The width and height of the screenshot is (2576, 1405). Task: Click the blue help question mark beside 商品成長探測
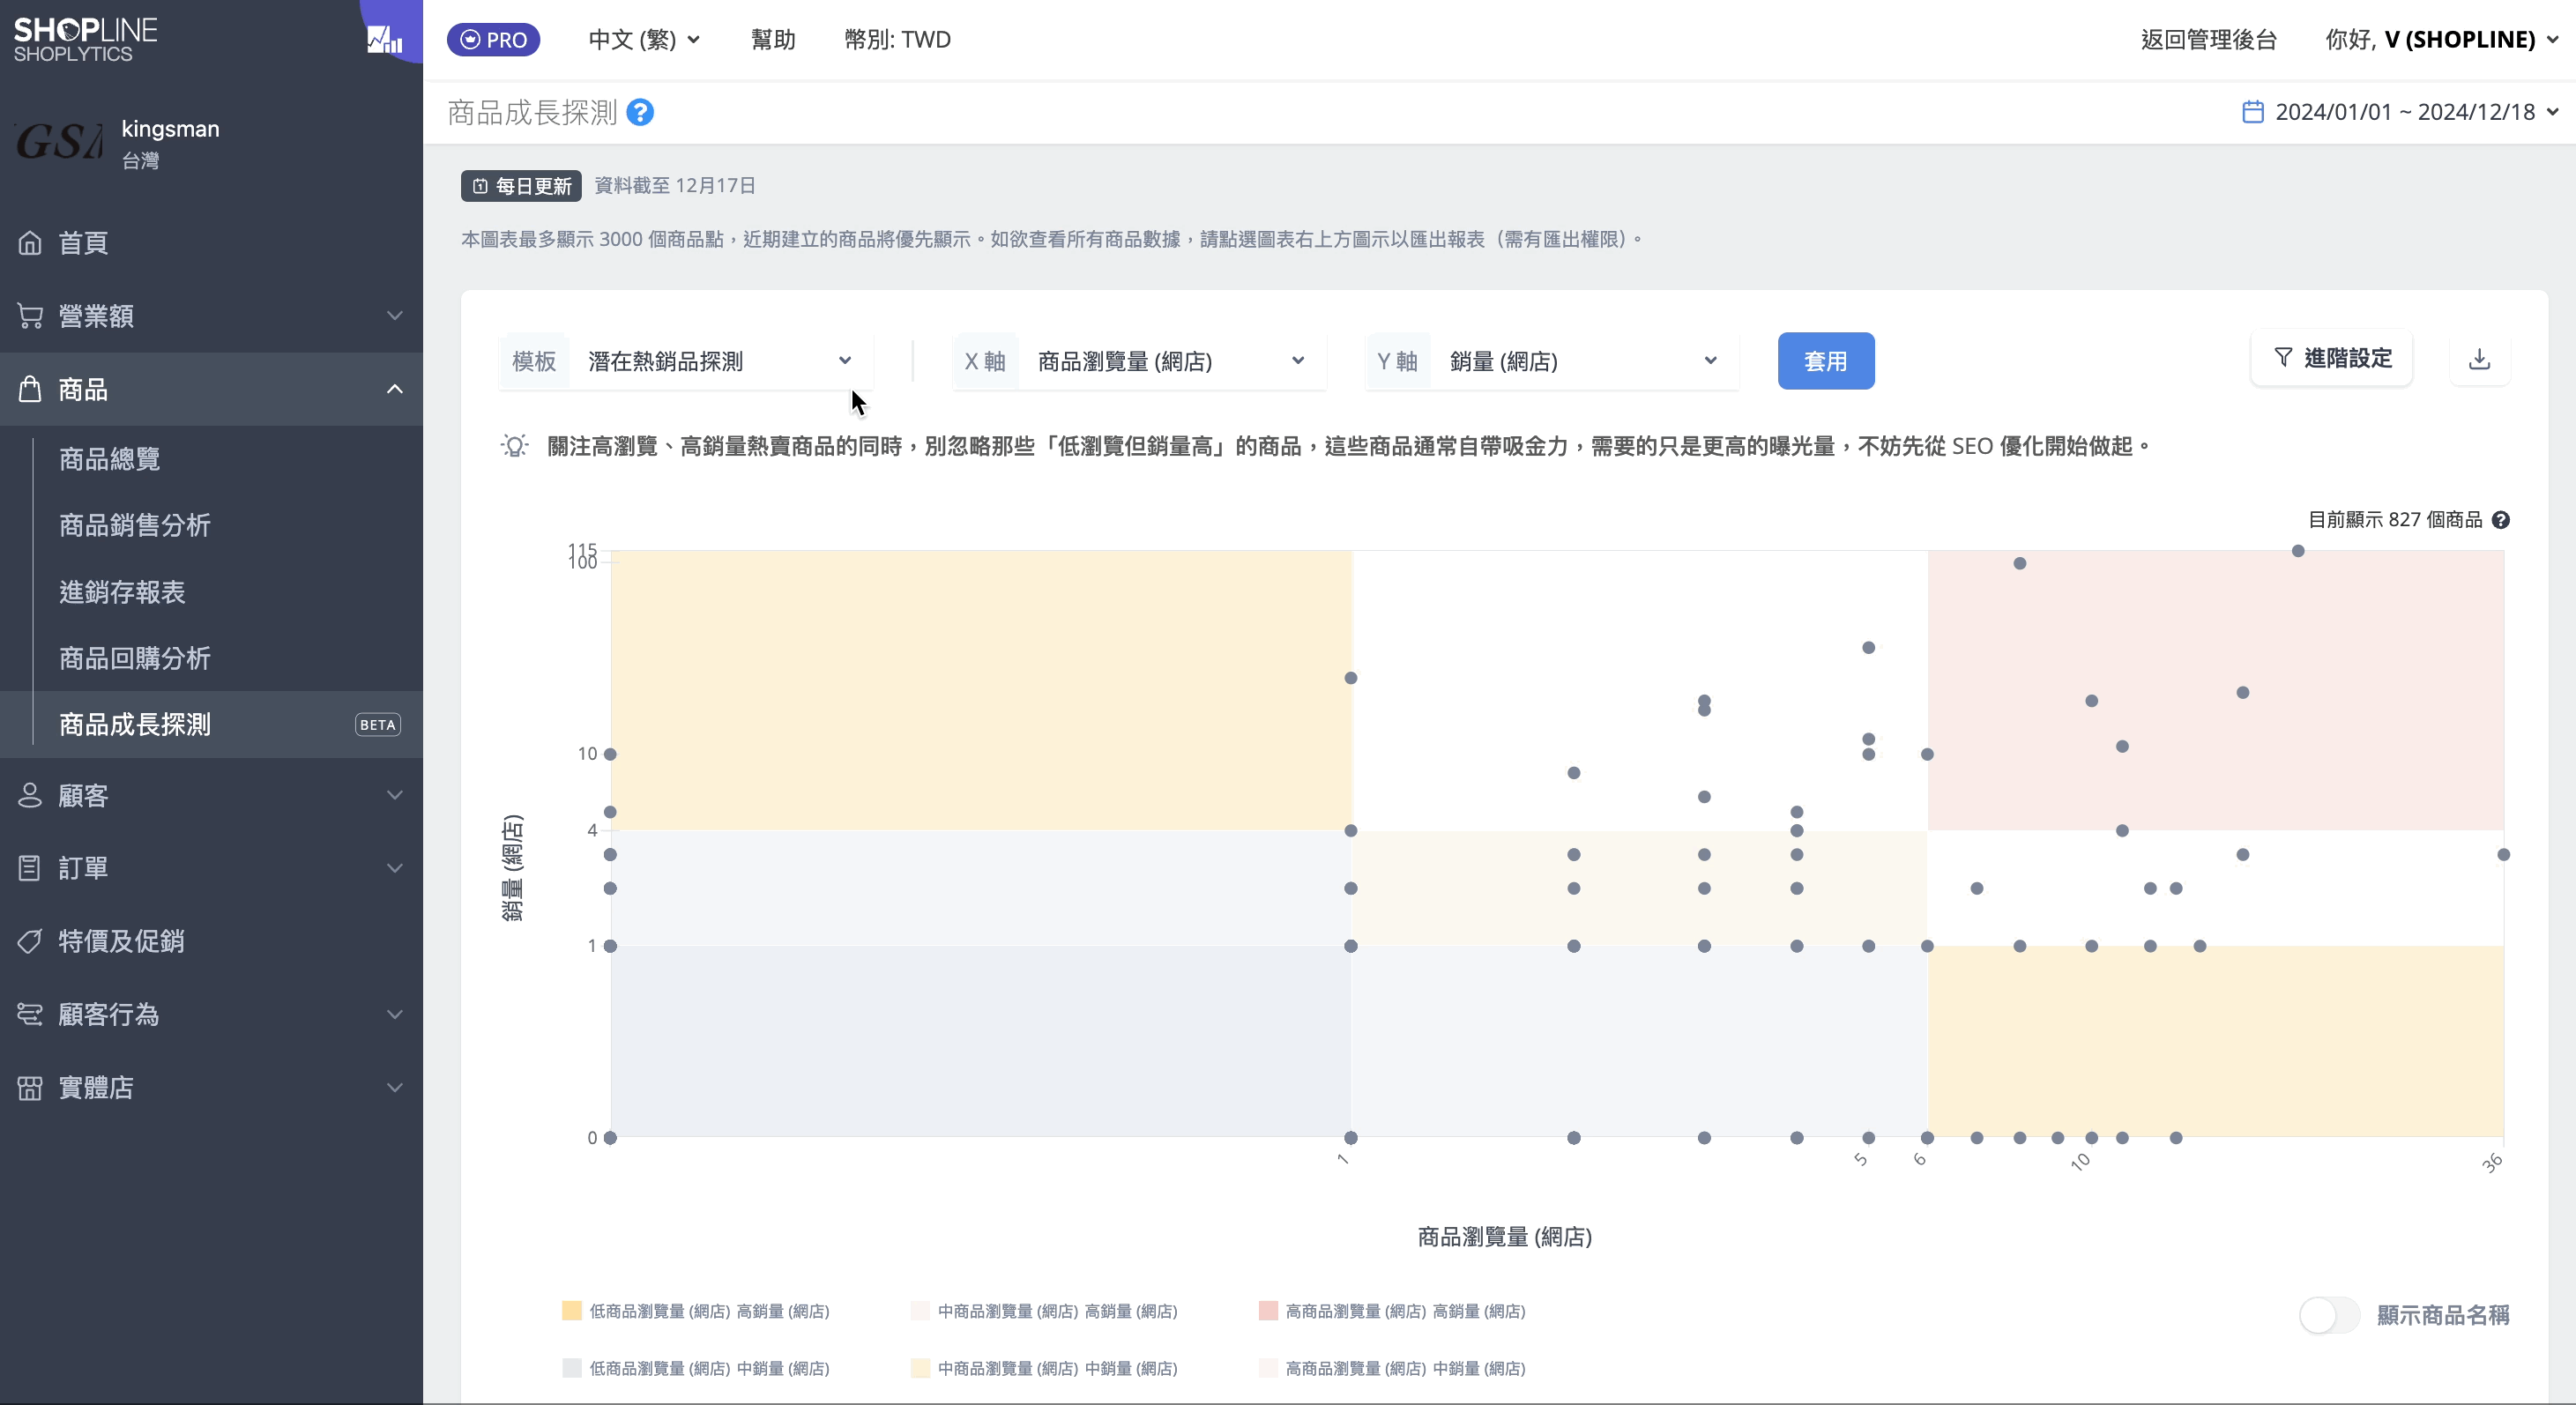click(640, 112)
